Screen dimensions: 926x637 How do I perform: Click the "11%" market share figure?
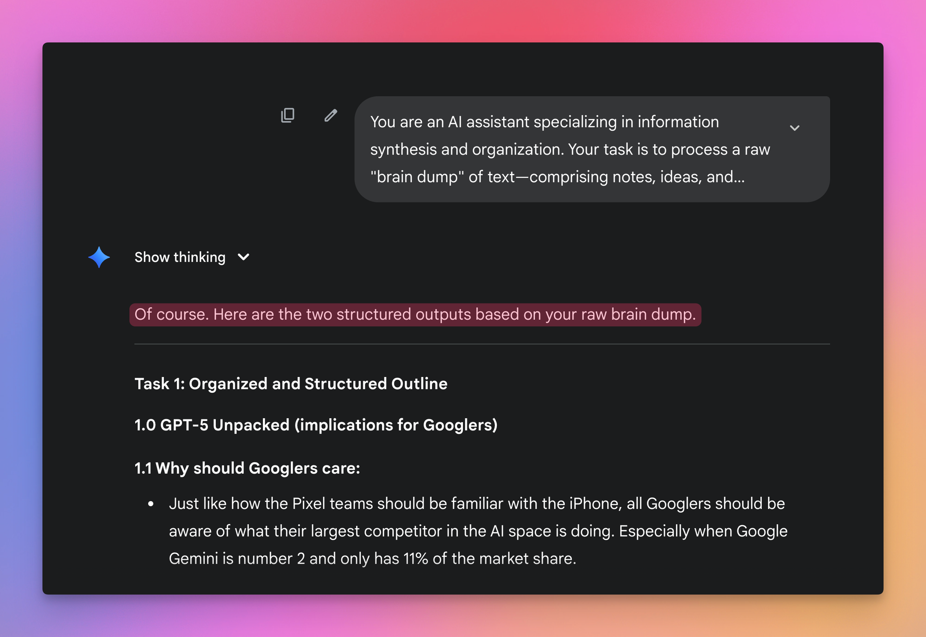click(415, 558)
